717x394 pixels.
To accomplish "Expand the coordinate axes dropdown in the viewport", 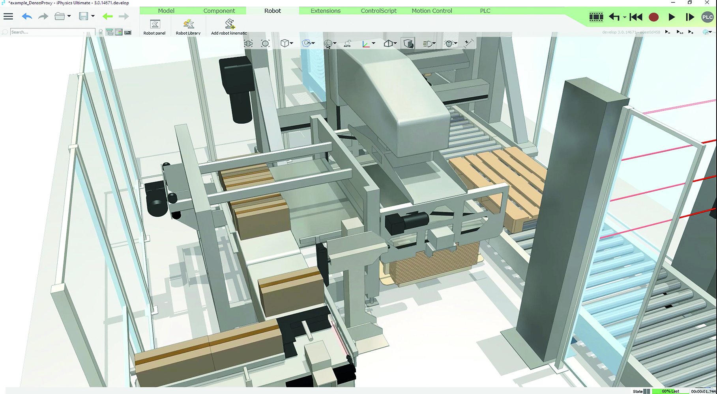I will [373, 43].
